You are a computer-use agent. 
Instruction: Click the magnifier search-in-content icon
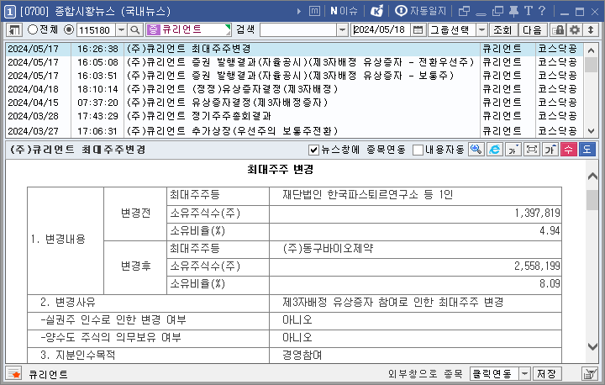476,150
